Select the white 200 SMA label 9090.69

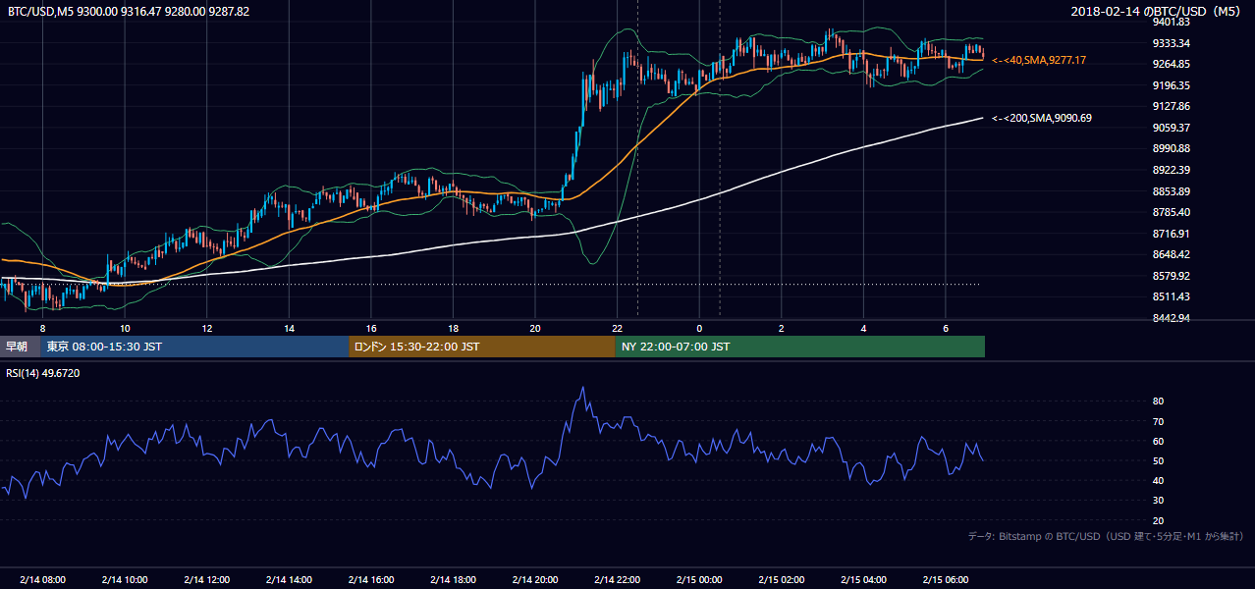[1041, 118]
